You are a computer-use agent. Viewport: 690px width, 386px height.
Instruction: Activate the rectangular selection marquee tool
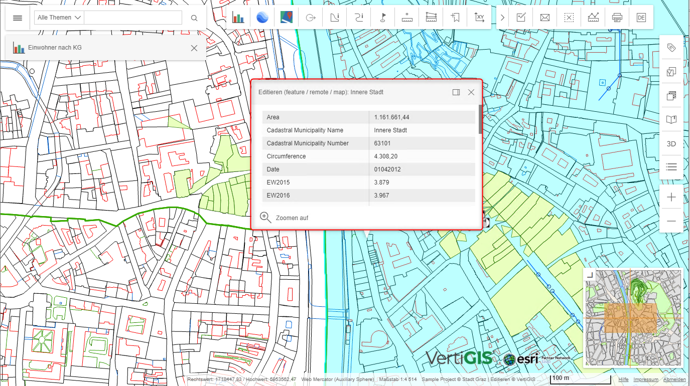tap(569, 17)
